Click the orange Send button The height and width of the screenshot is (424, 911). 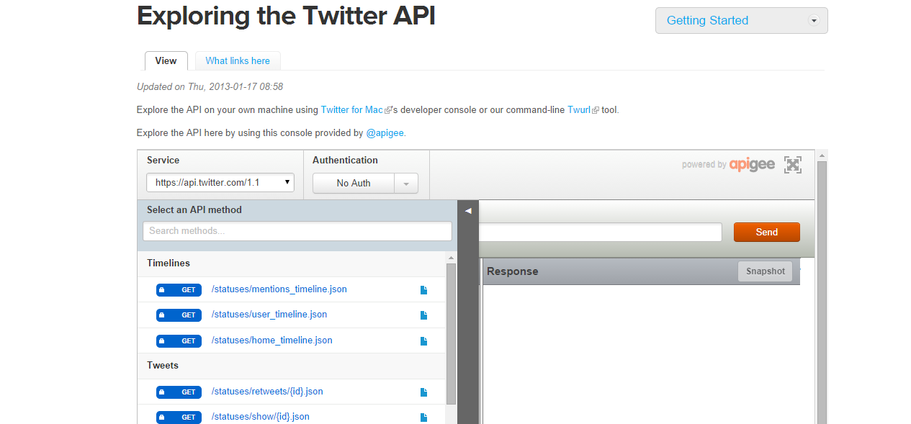click(x=766, y=232)
